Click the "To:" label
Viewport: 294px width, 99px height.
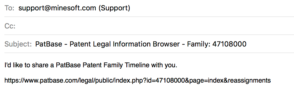click(x=9, y=8)
